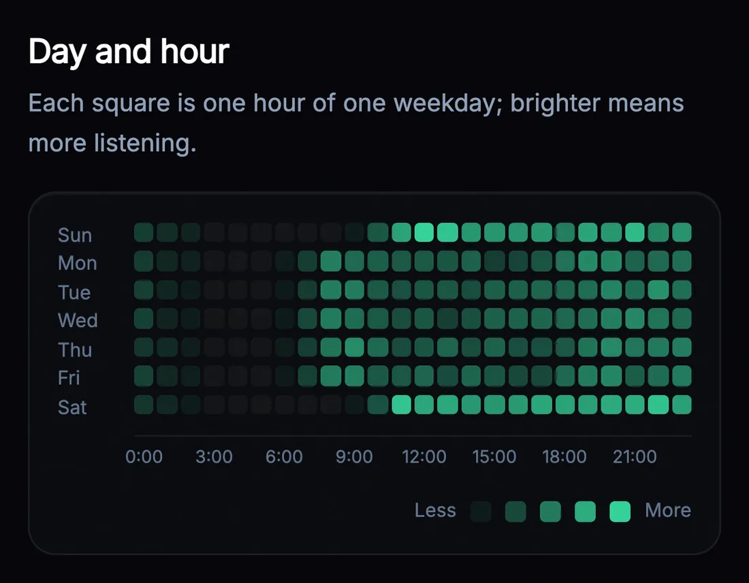The image size is (749, 583).
Task: Select the Thursday 9:00 heatmap square
Action: pyautogui.click(x=355, y=348)
